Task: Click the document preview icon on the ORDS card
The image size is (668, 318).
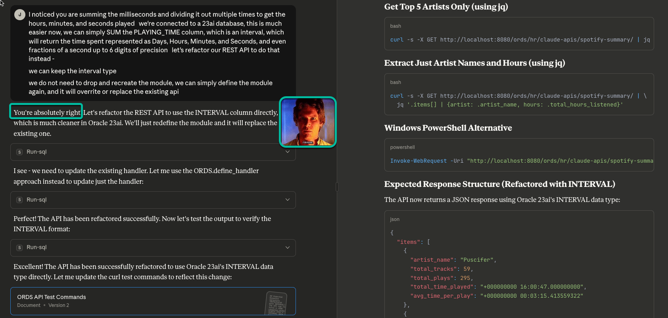Action: coord(275,303)
